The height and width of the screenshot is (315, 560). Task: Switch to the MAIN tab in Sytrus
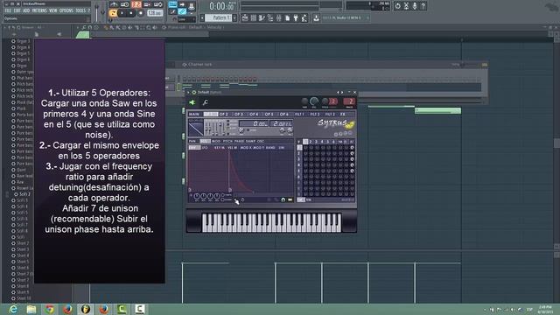click(x=194, y=114)
